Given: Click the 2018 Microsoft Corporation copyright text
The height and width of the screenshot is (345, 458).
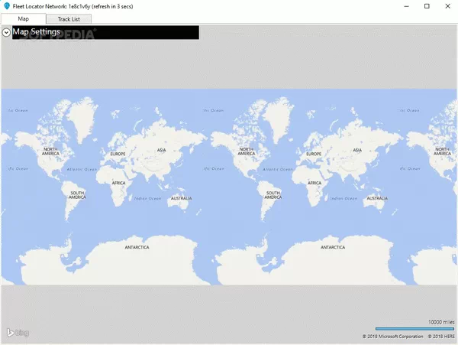Looking at the screenshot, I should [x=392, y=336].
